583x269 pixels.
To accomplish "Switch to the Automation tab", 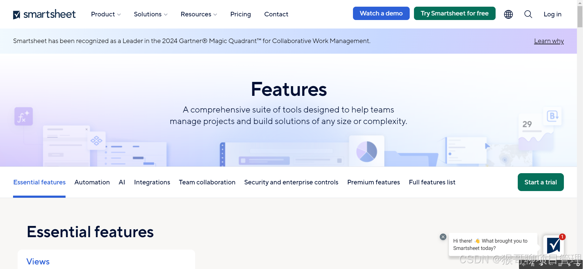I will pos(92,182).
